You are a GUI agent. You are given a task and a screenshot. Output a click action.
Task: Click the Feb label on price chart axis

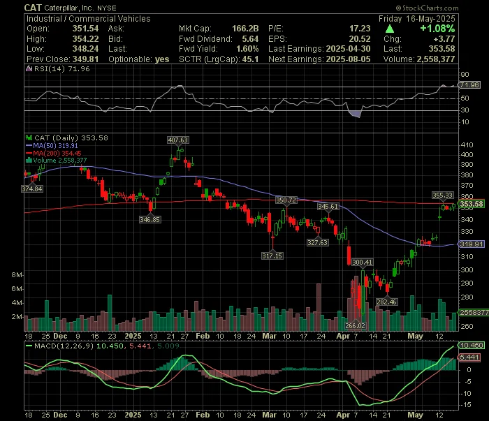[x=203, y=336]
